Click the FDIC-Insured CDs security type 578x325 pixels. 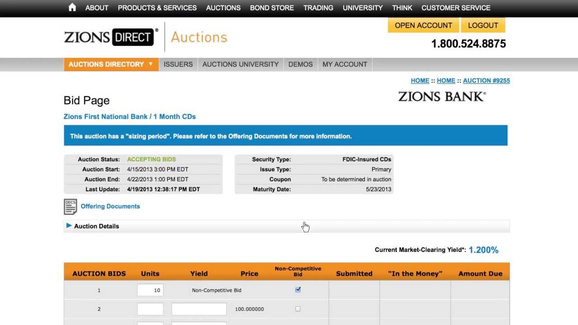[367, 159]
